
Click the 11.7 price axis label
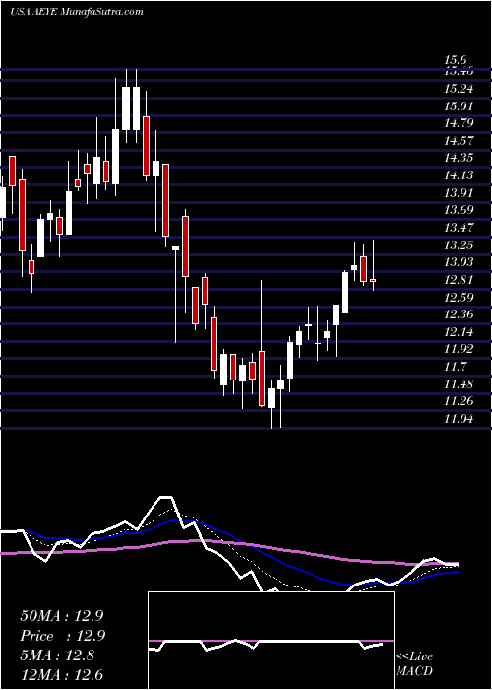point(455,366)
